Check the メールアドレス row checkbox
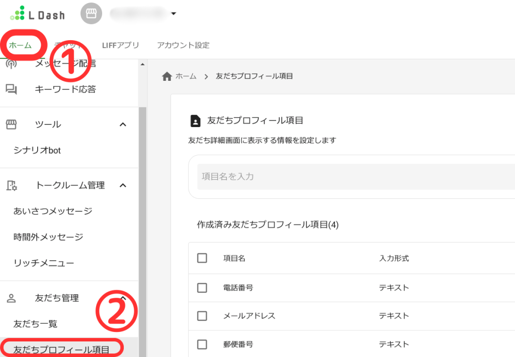This screenshot has height=357, width=515. pyautogui.click(x=202, y=316)
